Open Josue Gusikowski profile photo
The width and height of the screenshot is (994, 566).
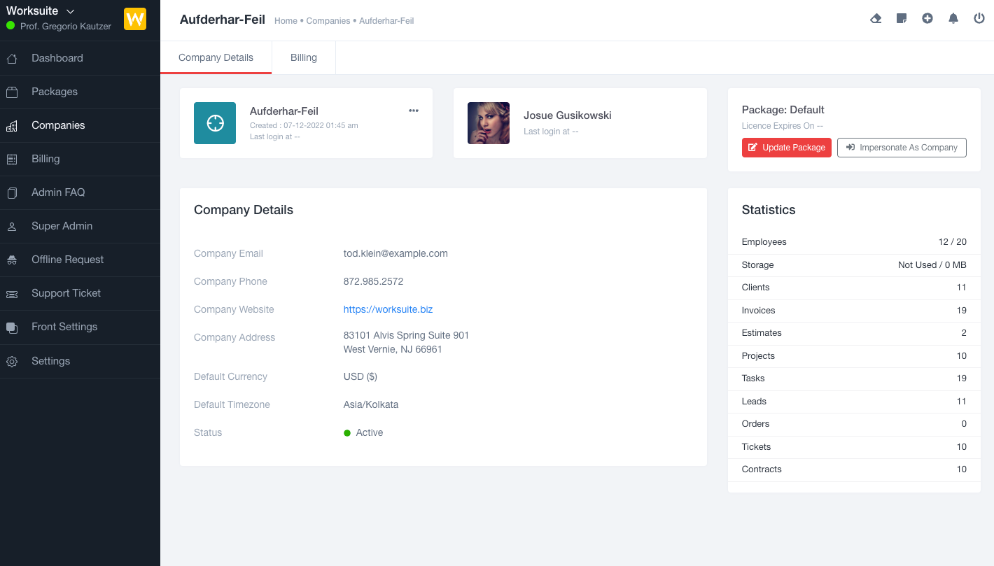(489, 123)
